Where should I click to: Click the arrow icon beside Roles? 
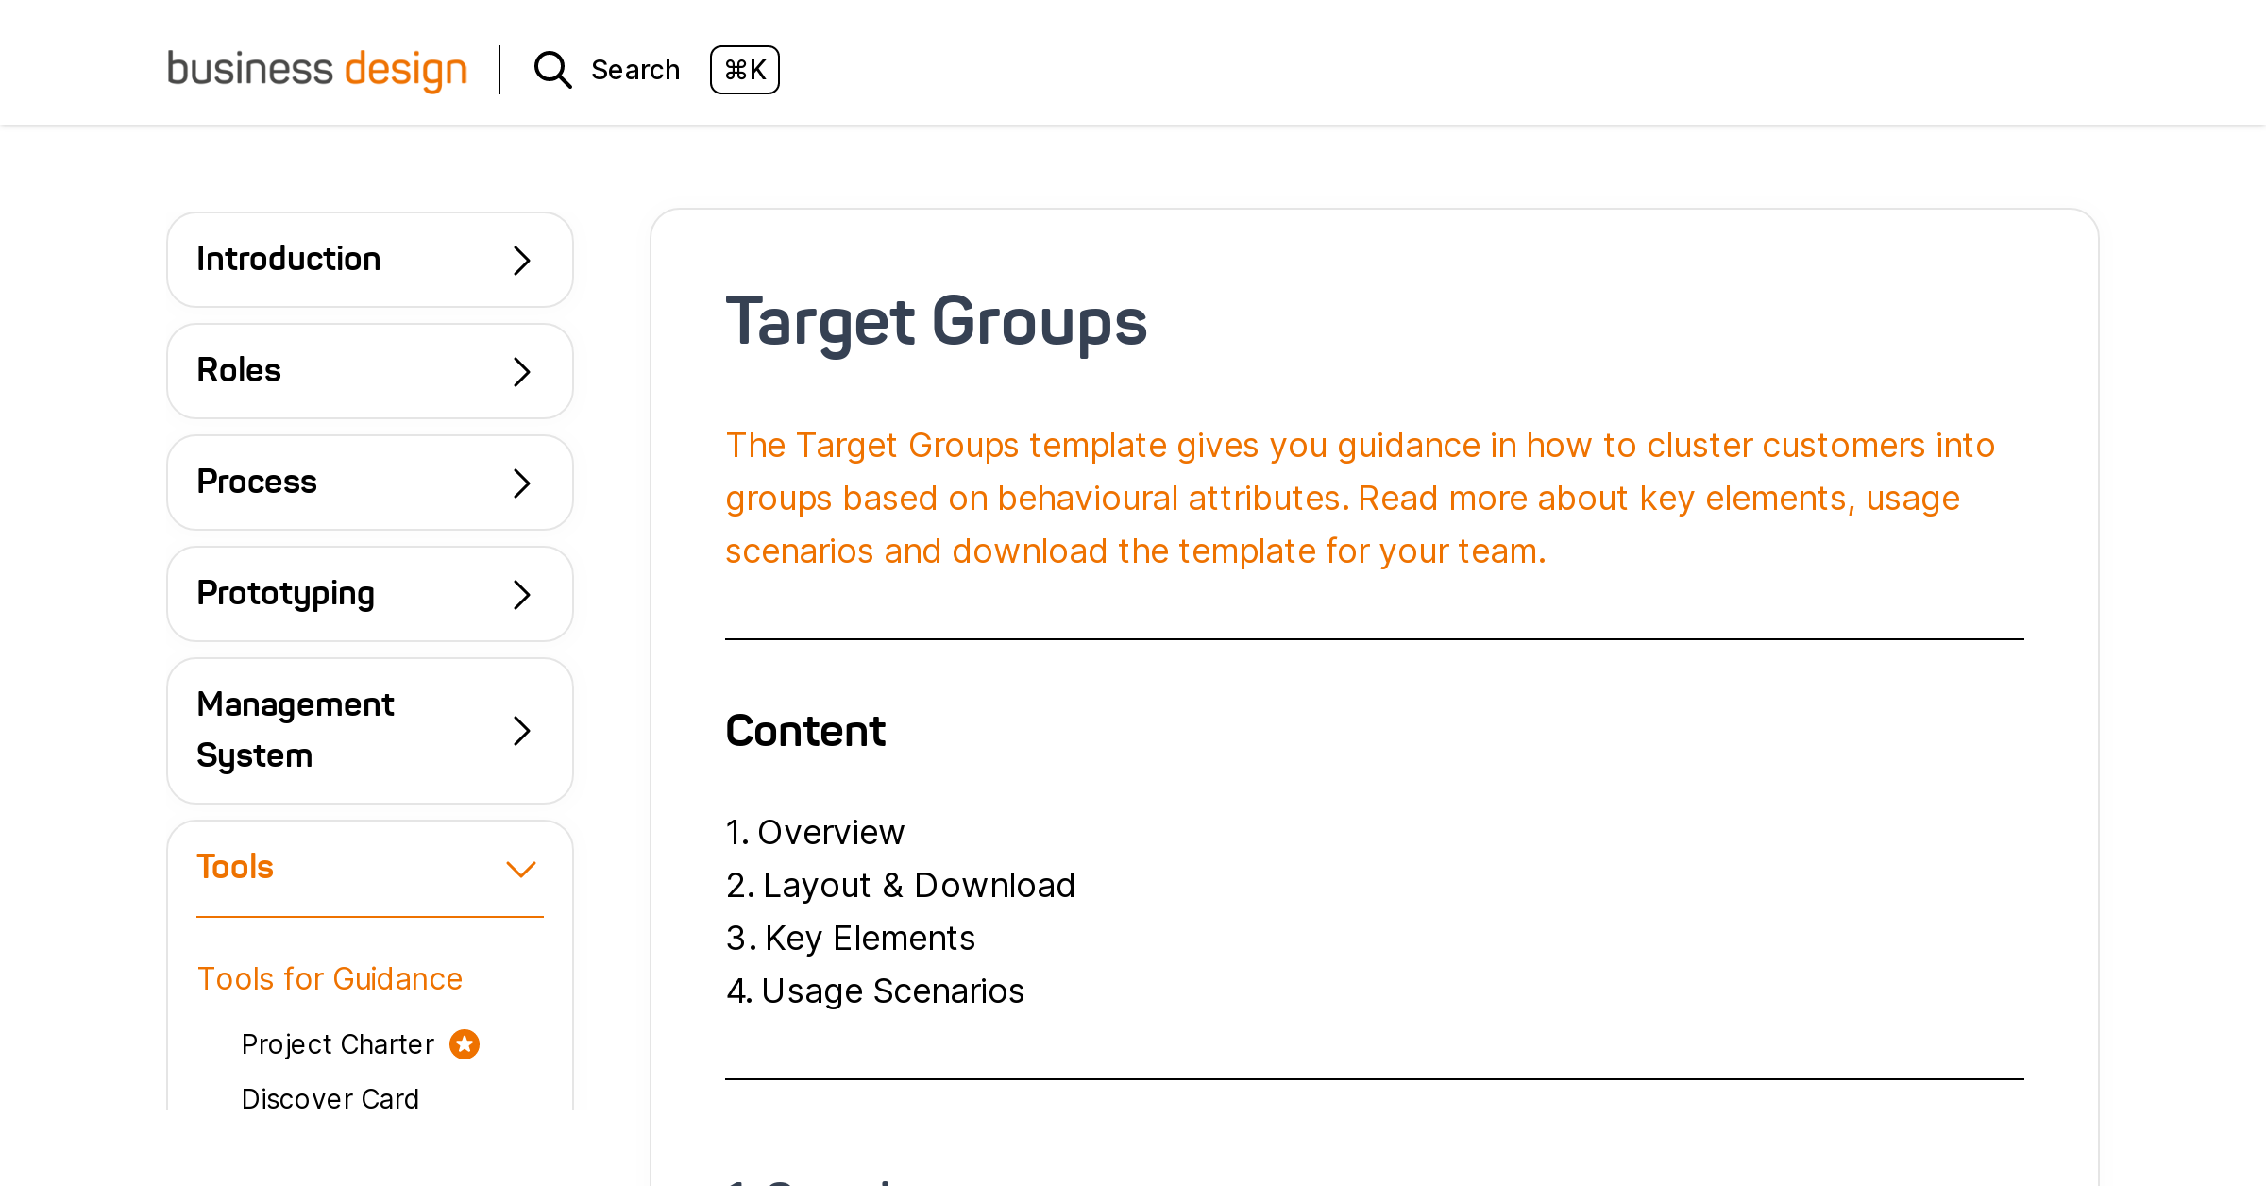click(x=520, y=372)
